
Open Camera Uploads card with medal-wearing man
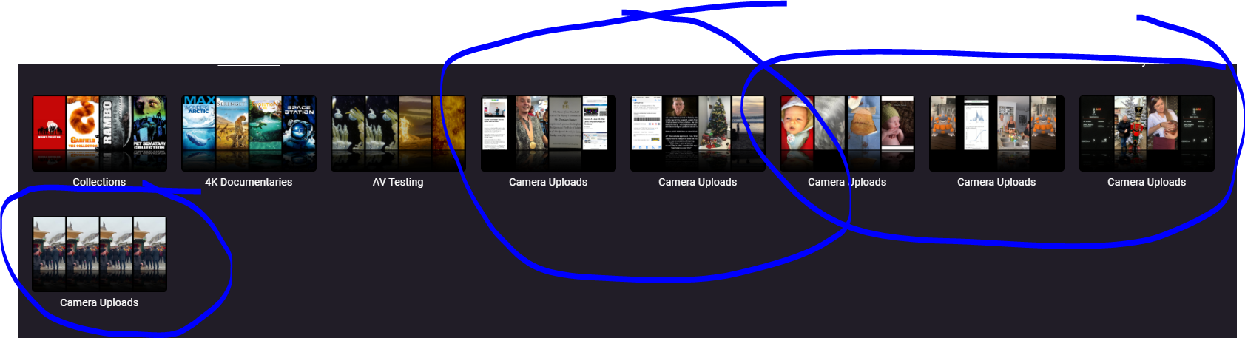[x=548, y=133]
